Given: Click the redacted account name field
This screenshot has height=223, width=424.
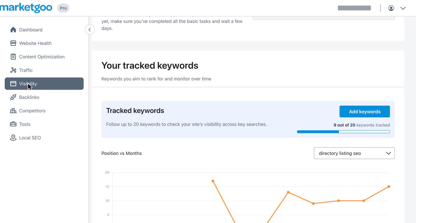Looking at the screenshot, I should click(354, 8).
